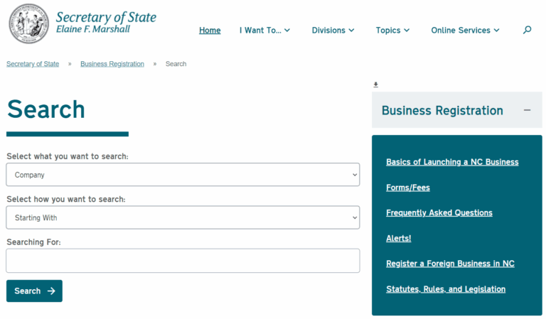The image size is (546, 319).
Task: Expand the Topics navigation menu
Action: tap(392, 31)
